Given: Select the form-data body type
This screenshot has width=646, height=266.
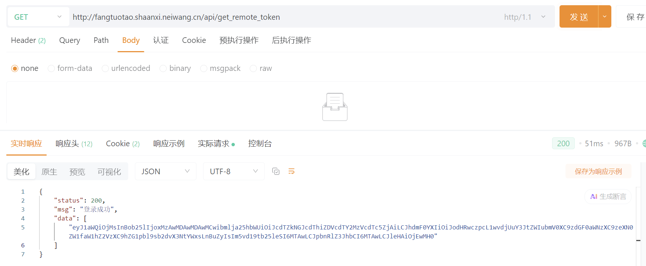Looking at the screenshot, I should click(51, 69).
